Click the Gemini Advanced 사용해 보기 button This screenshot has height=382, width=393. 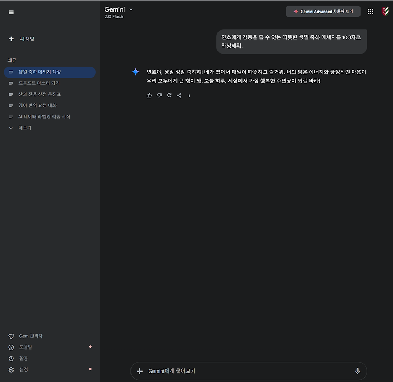(323, 12)
